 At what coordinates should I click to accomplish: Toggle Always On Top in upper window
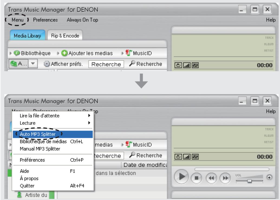pos(82,20)
